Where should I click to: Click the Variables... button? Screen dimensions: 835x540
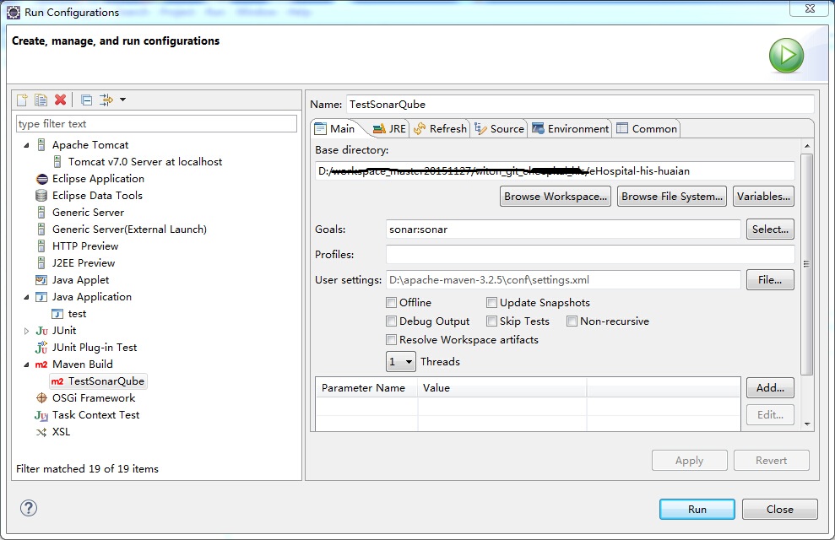(763, 197)
